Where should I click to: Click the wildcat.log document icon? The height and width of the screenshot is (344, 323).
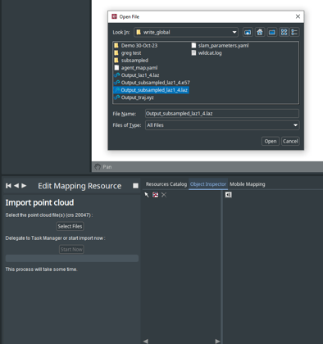(x=193, y=53)
